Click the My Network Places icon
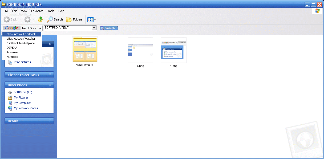This screenshot has height=159, width=324. [10, 108]
